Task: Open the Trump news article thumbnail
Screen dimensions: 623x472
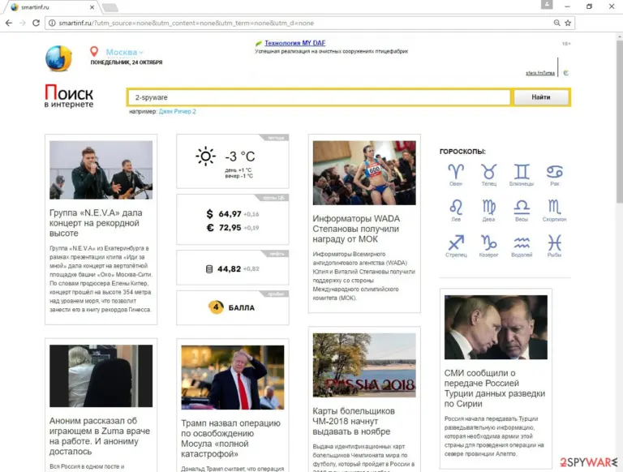Action: [233, 377]
